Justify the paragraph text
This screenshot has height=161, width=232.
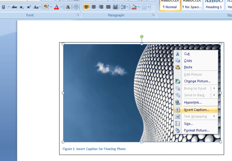(108, 7)
